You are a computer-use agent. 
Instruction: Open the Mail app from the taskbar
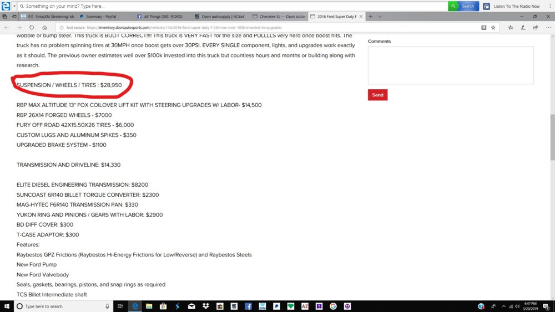coord(191,306)
